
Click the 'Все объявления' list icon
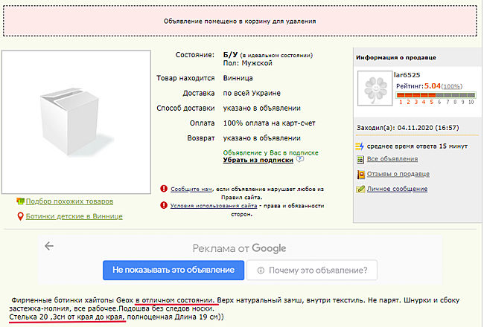[x=360, y=159]
